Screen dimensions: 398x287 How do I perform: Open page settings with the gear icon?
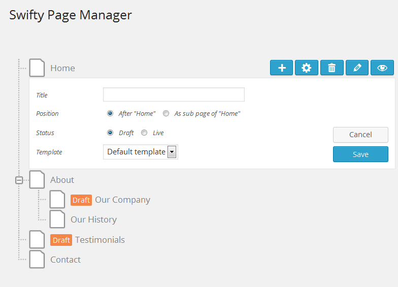click(307, 68)
